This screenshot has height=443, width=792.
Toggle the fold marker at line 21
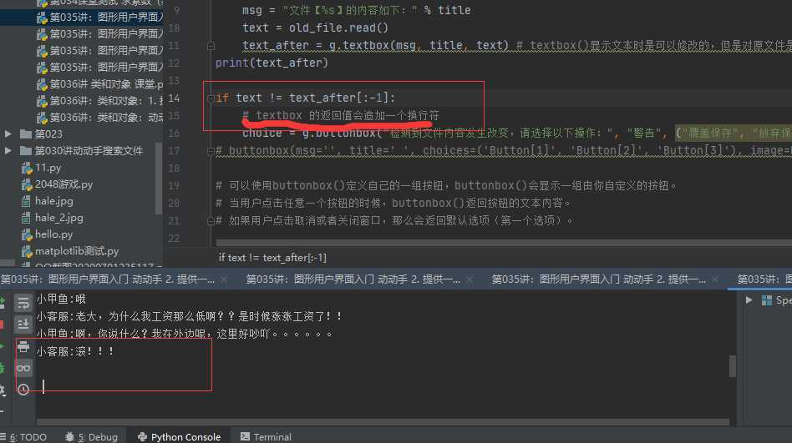(211, 220)
